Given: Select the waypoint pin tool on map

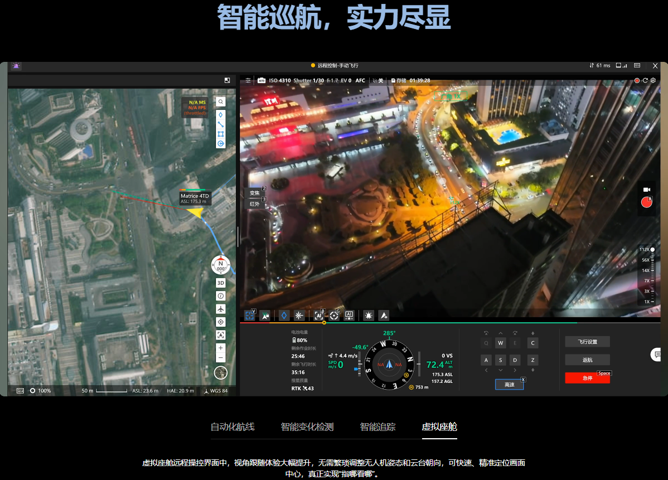Looking at the screenshot, I should coord(221,115).
